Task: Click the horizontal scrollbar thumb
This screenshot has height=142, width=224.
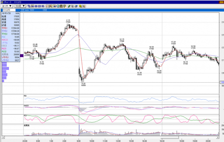Action: (x=169, y=137)
